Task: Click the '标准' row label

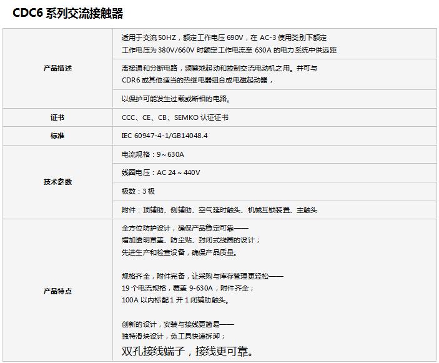Action: (x=57, y=136)
